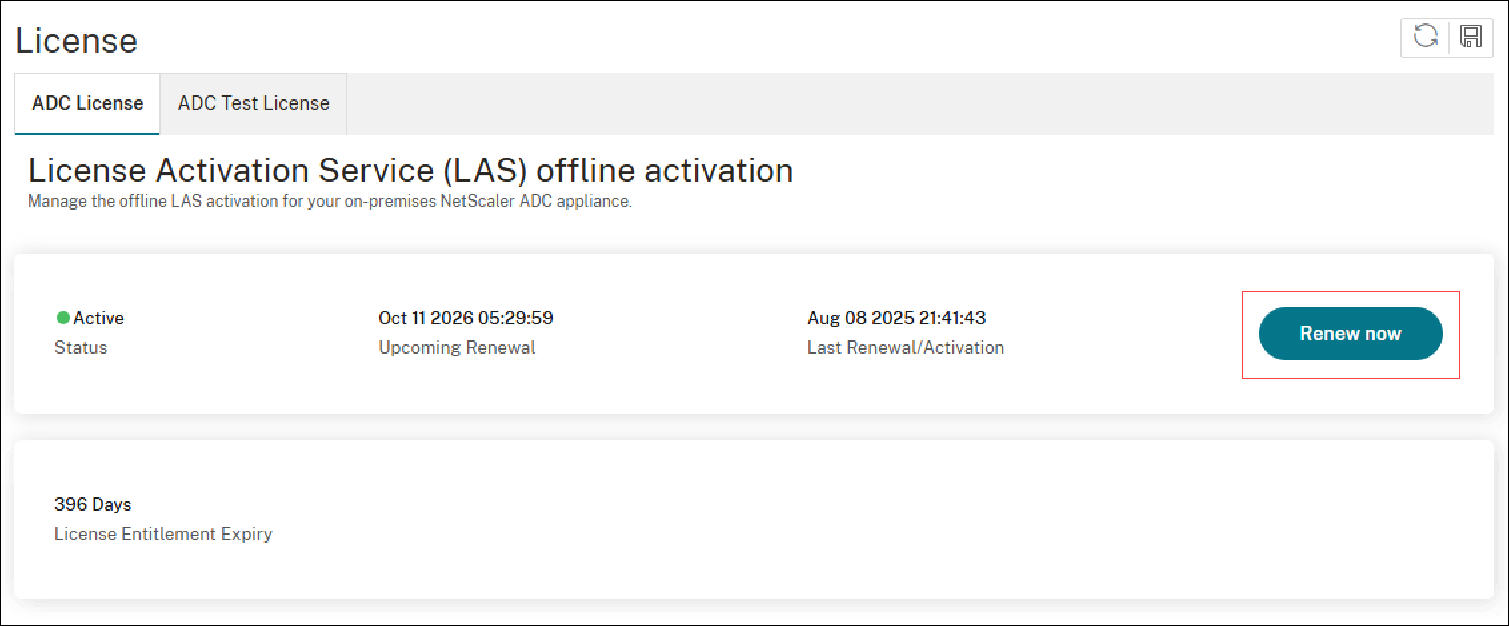
Task: Click empty area of the tab bar
Action: (x=920, y=103)
